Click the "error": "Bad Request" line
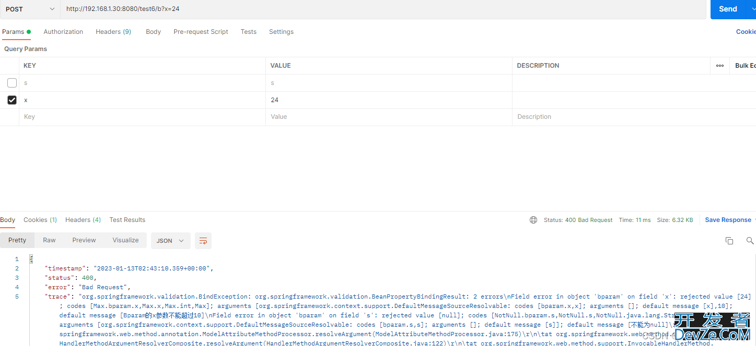 point(88,287)
